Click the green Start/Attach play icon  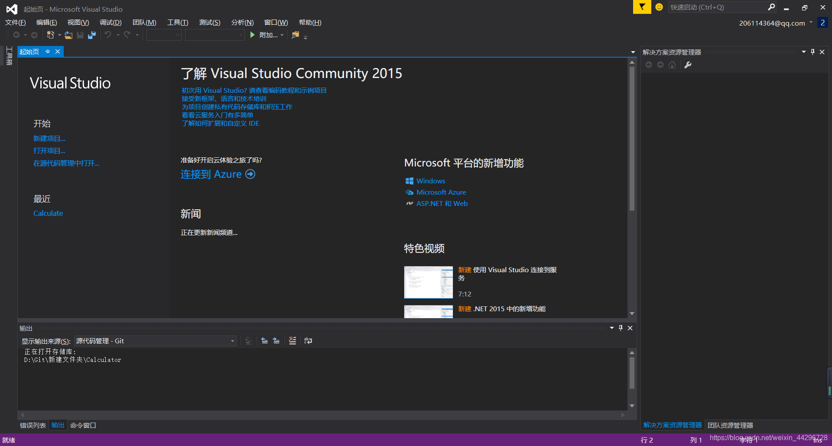(252, 35)
